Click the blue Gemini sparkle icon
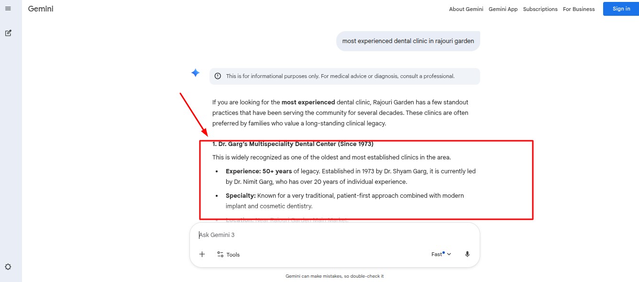The height and width of the screenshot is (282, 639). click(x=195, y=73)
